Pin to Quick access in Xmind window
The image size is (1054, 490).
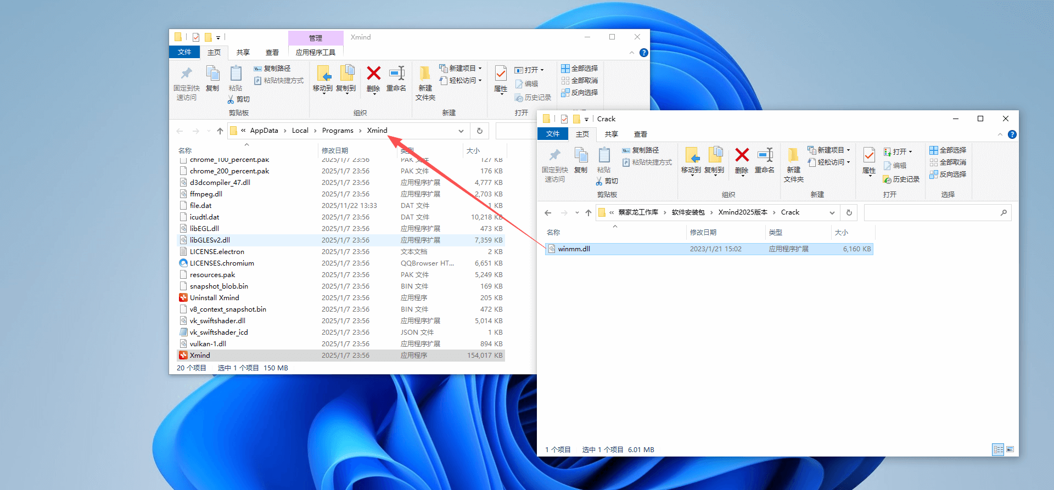point(187,83)
